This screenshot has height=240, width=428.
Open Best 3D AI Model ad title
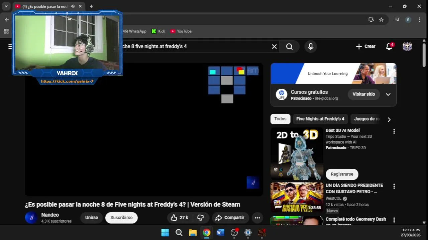tap(343, 130)
